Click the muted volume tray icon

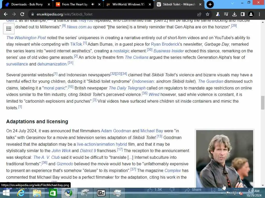(241, 193)
